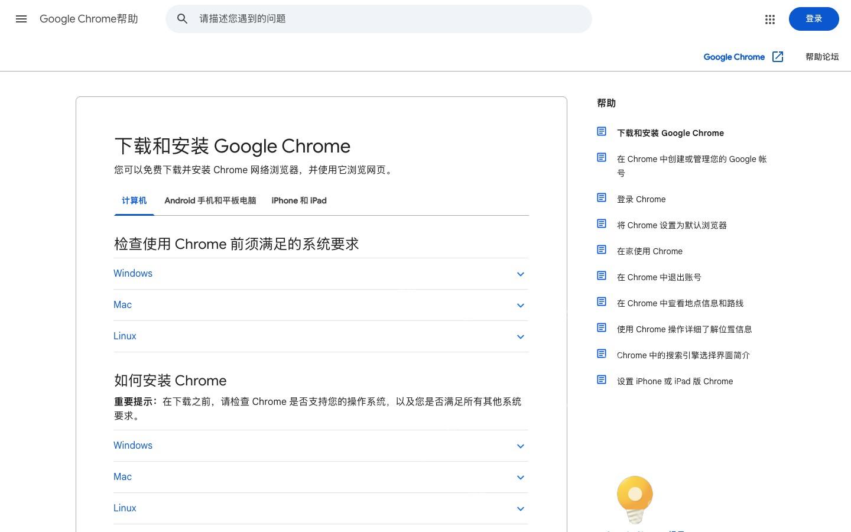Expand Windows install instructions chevron
This screenshot has width=851, height=532.
(521, 446)
